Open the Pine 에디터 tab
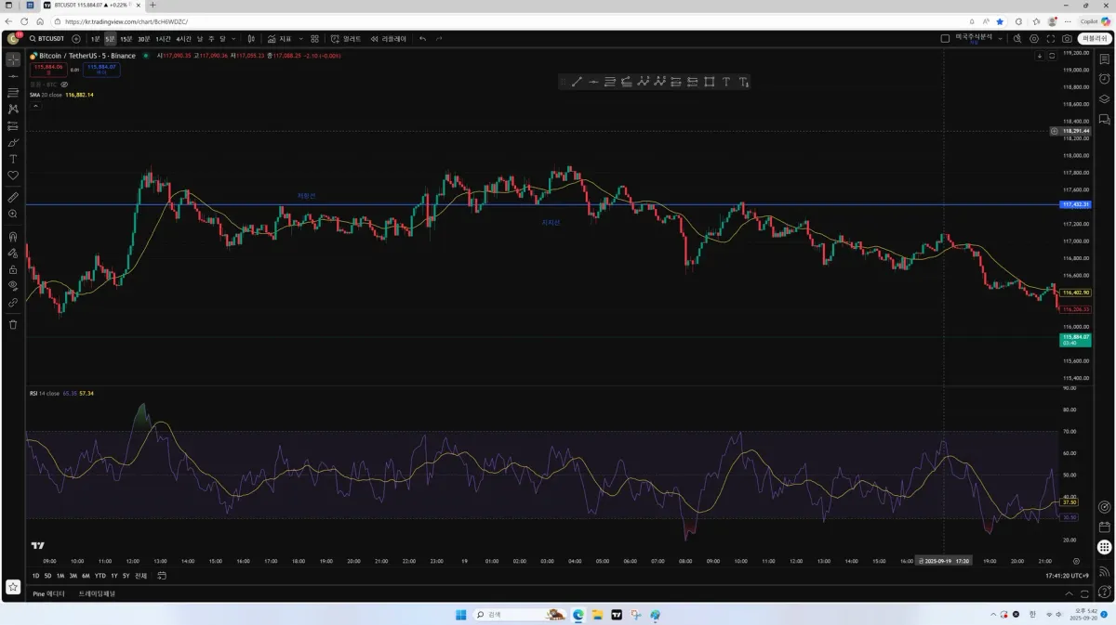This screenshot has width=1116, height=625. coord(49,592)
